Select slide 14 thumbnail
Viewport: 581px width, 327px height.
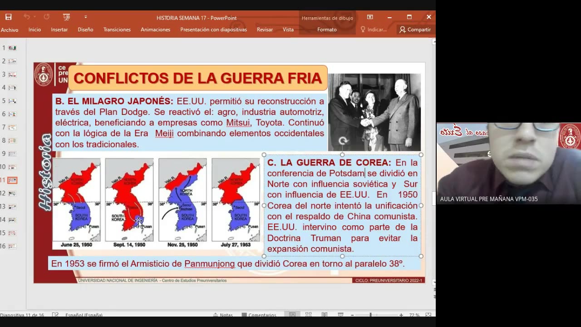[12, 220]
